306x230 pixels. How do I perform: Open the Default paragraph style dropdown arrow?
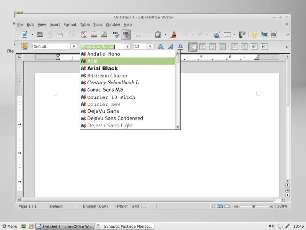[74, 46]
